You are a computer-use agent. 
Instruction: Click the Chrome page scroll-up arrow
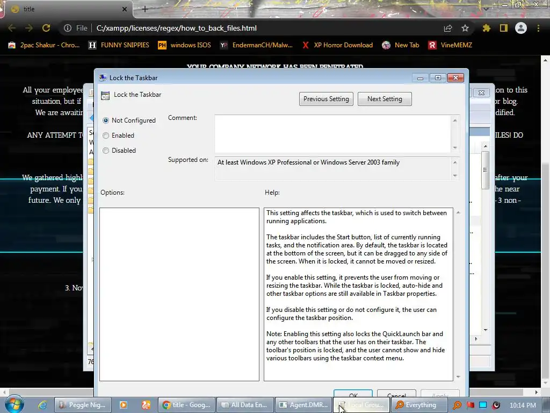coord(546,60)
